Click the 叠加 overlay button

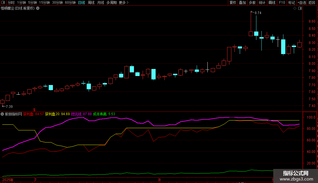(242, 3)
